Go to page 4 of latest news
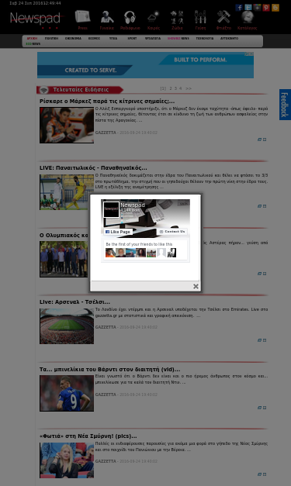291x486 pixels. [180, 88]
